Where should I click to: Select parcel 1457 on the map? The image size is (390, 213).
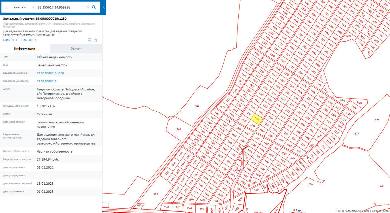pyautogui.click(x=191, y=148)
